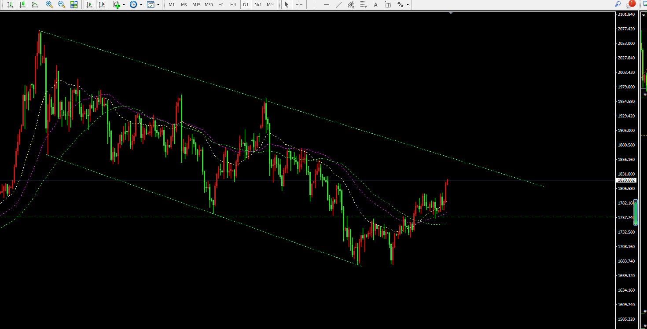The width and height of the screenshot is (647, 329).
Task: Toggle chart auto scroll
Action: [89, 4]
